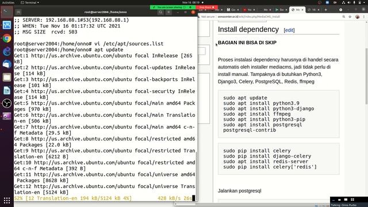368x207 pixels.
Task: Open the clock and calendar in top bar
Action: pyautogui.click(x=191, y=2)
